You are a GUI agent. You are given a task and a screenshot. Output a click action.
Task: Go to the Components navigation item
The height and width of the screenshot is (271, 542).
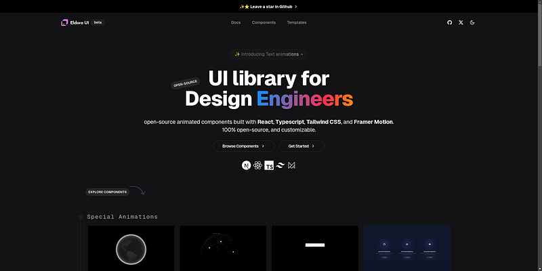pos(264,22)
